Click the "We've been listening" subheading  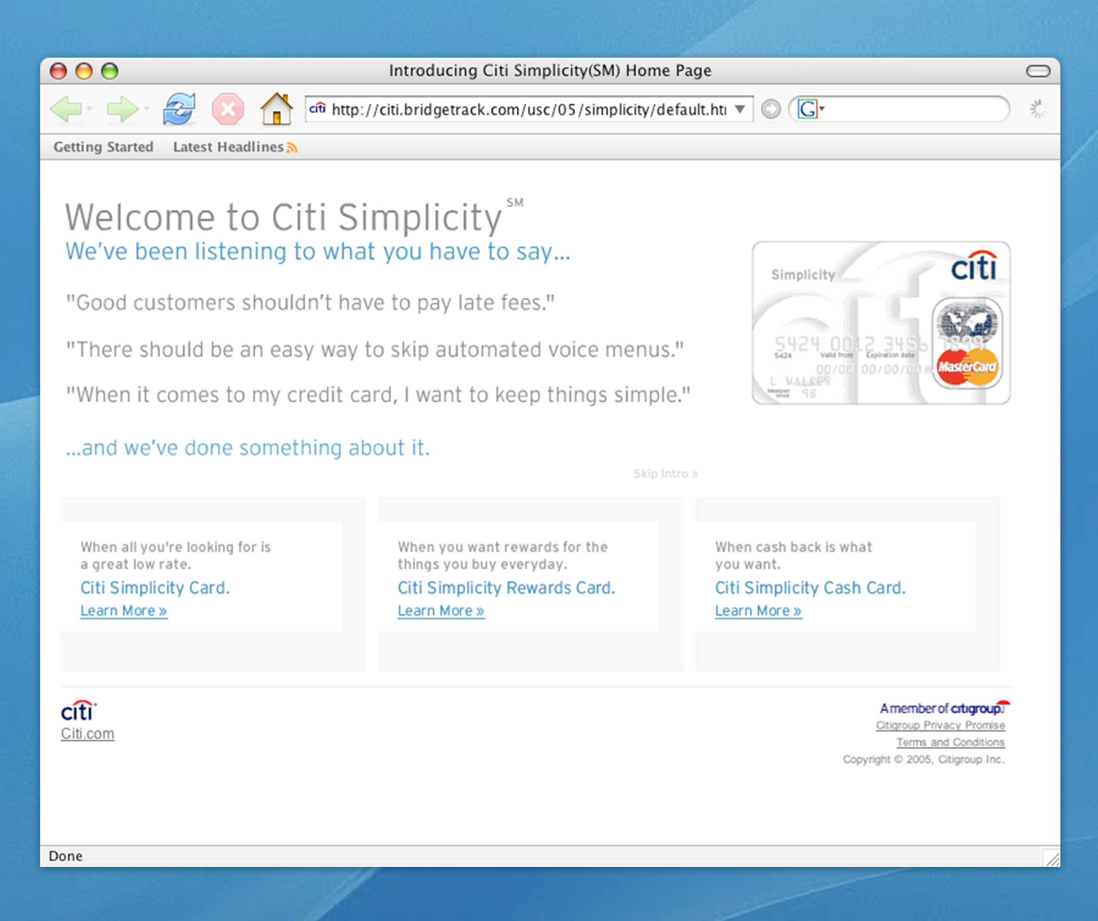tap(318, 252)
